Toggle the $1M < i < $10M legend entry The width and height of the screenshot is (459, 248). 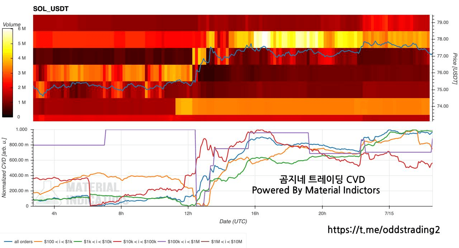click(222, 242)
